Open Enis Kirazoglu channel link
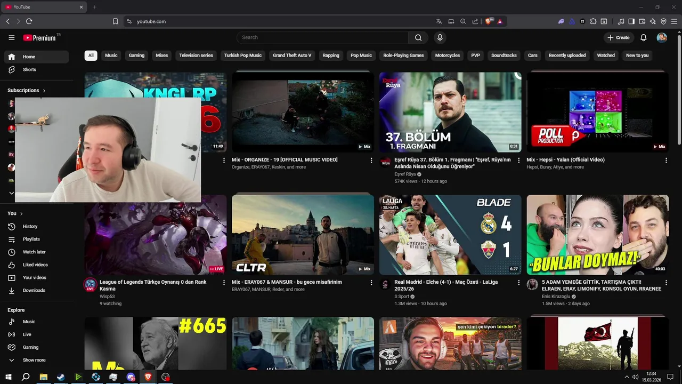The height and width of the screenshot is (384, 682). pyautogui.click(x=556, y=297)
